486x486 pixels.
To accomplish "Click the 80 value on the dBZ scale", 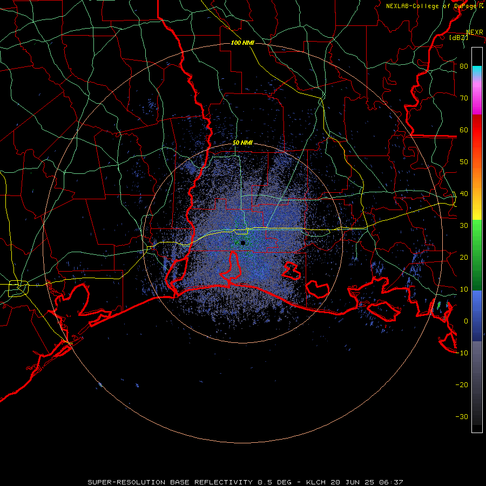I will (x=464, y=66).
